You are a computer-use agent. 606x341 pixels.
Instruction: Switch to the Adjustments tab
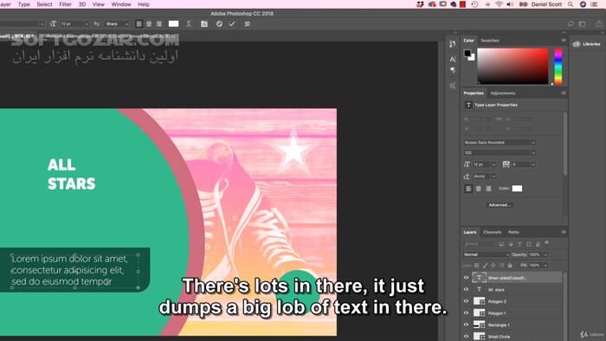click(502, 93)
